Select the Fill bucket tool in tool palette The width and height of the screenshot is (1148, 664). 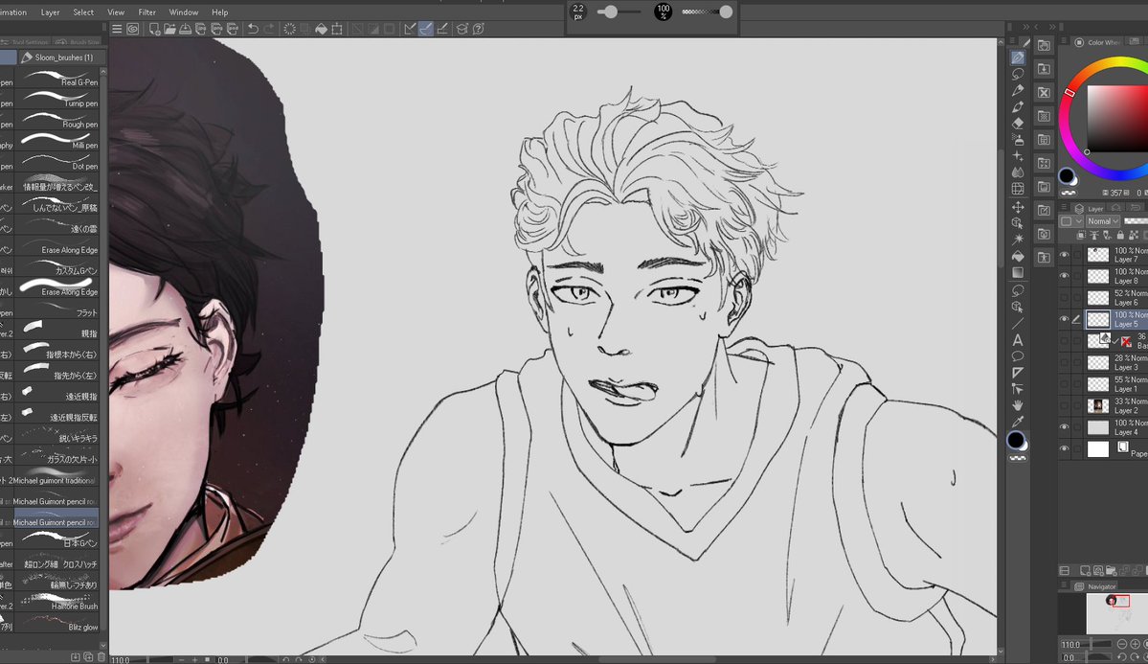pos(1018,256)
